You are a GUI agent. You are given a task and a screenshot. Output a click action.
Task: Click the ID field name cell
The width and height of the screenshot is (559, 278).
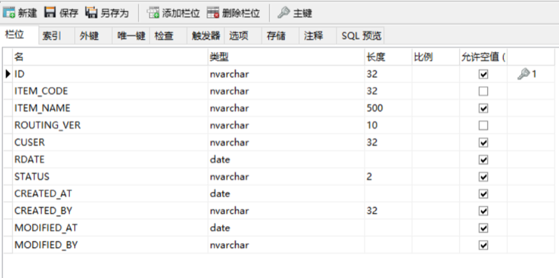(110, 74)
